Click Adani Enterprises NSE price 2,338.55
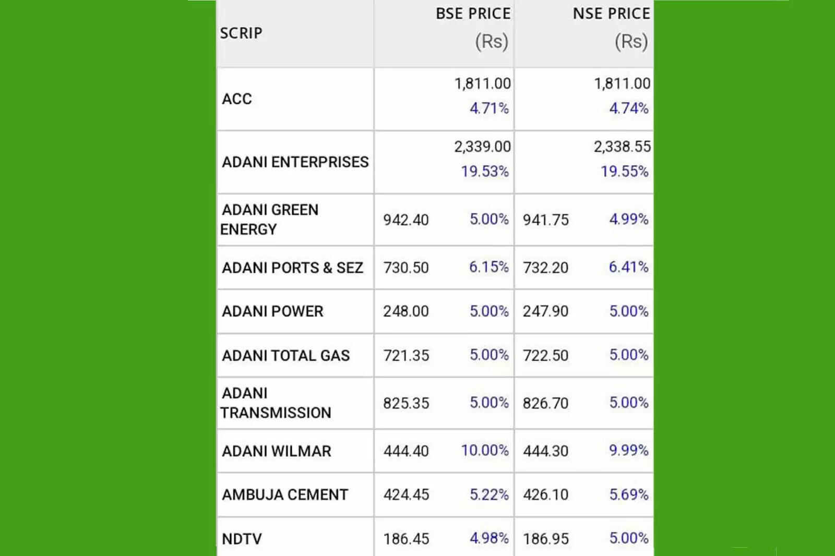 point(622,147)
